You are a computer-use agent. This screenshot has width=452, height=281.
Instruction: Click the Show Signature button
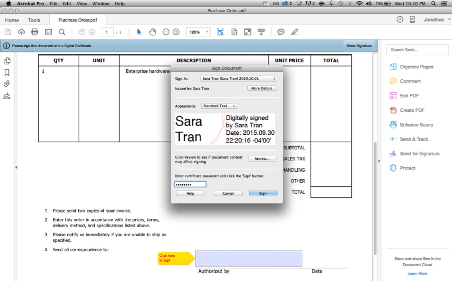[359, 46]
